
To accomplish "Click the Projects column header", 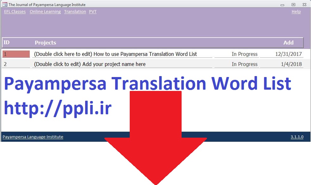I will point(46,43).
